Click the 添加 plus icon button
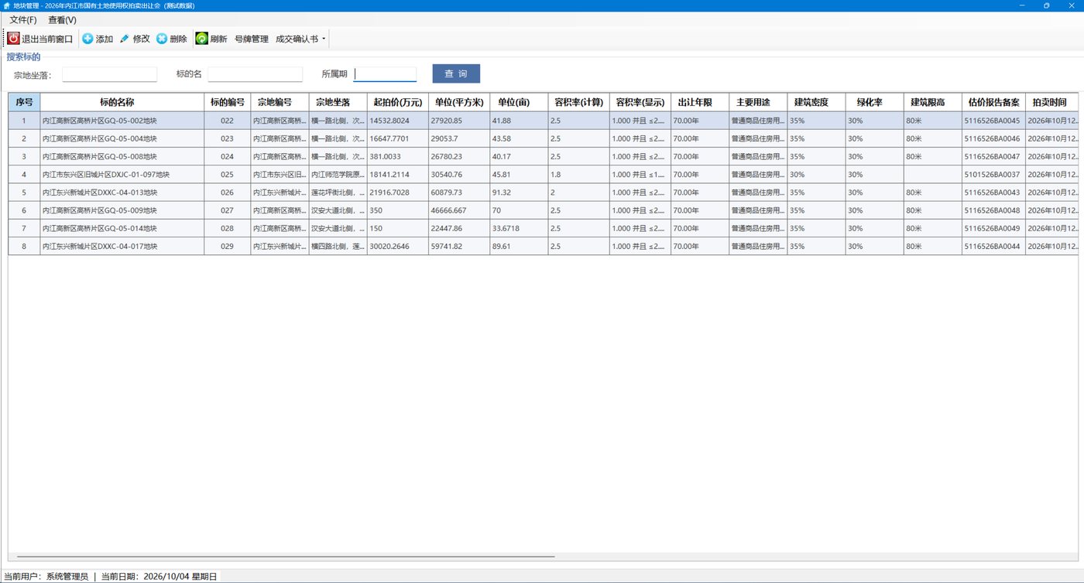The width and height of the screenshot is (1084, 583). tap(98, 39)
